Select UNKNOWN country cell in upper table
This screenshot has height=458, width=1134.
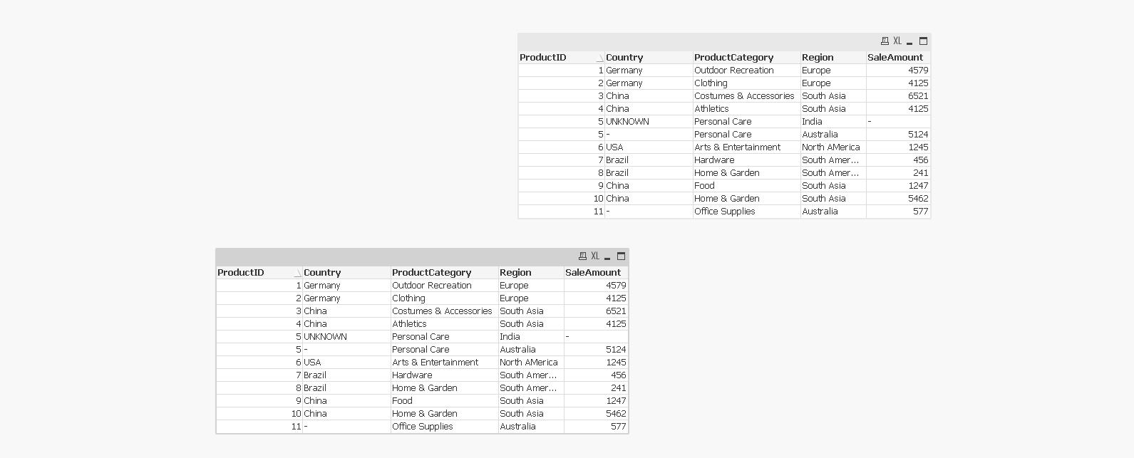627,122
